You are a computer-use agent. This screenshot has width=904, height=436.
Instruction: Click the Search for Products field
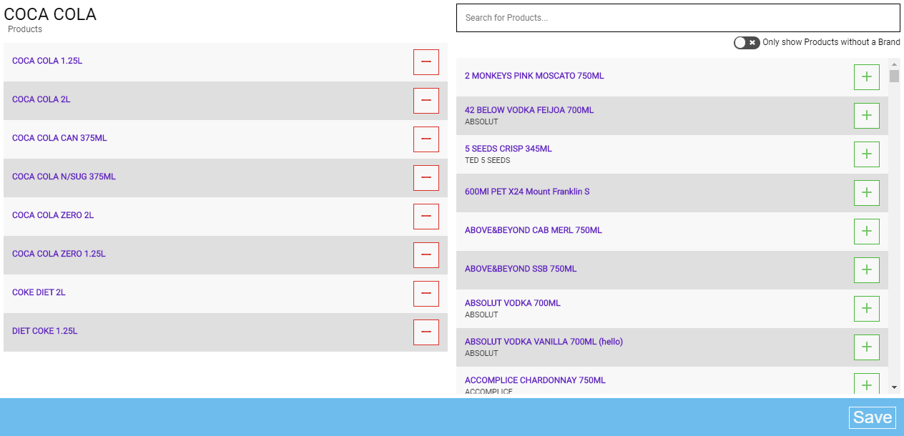pos(678,18)
